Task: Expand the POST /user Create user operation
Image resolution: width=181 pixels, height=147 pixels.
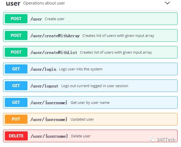Action: 90,19
